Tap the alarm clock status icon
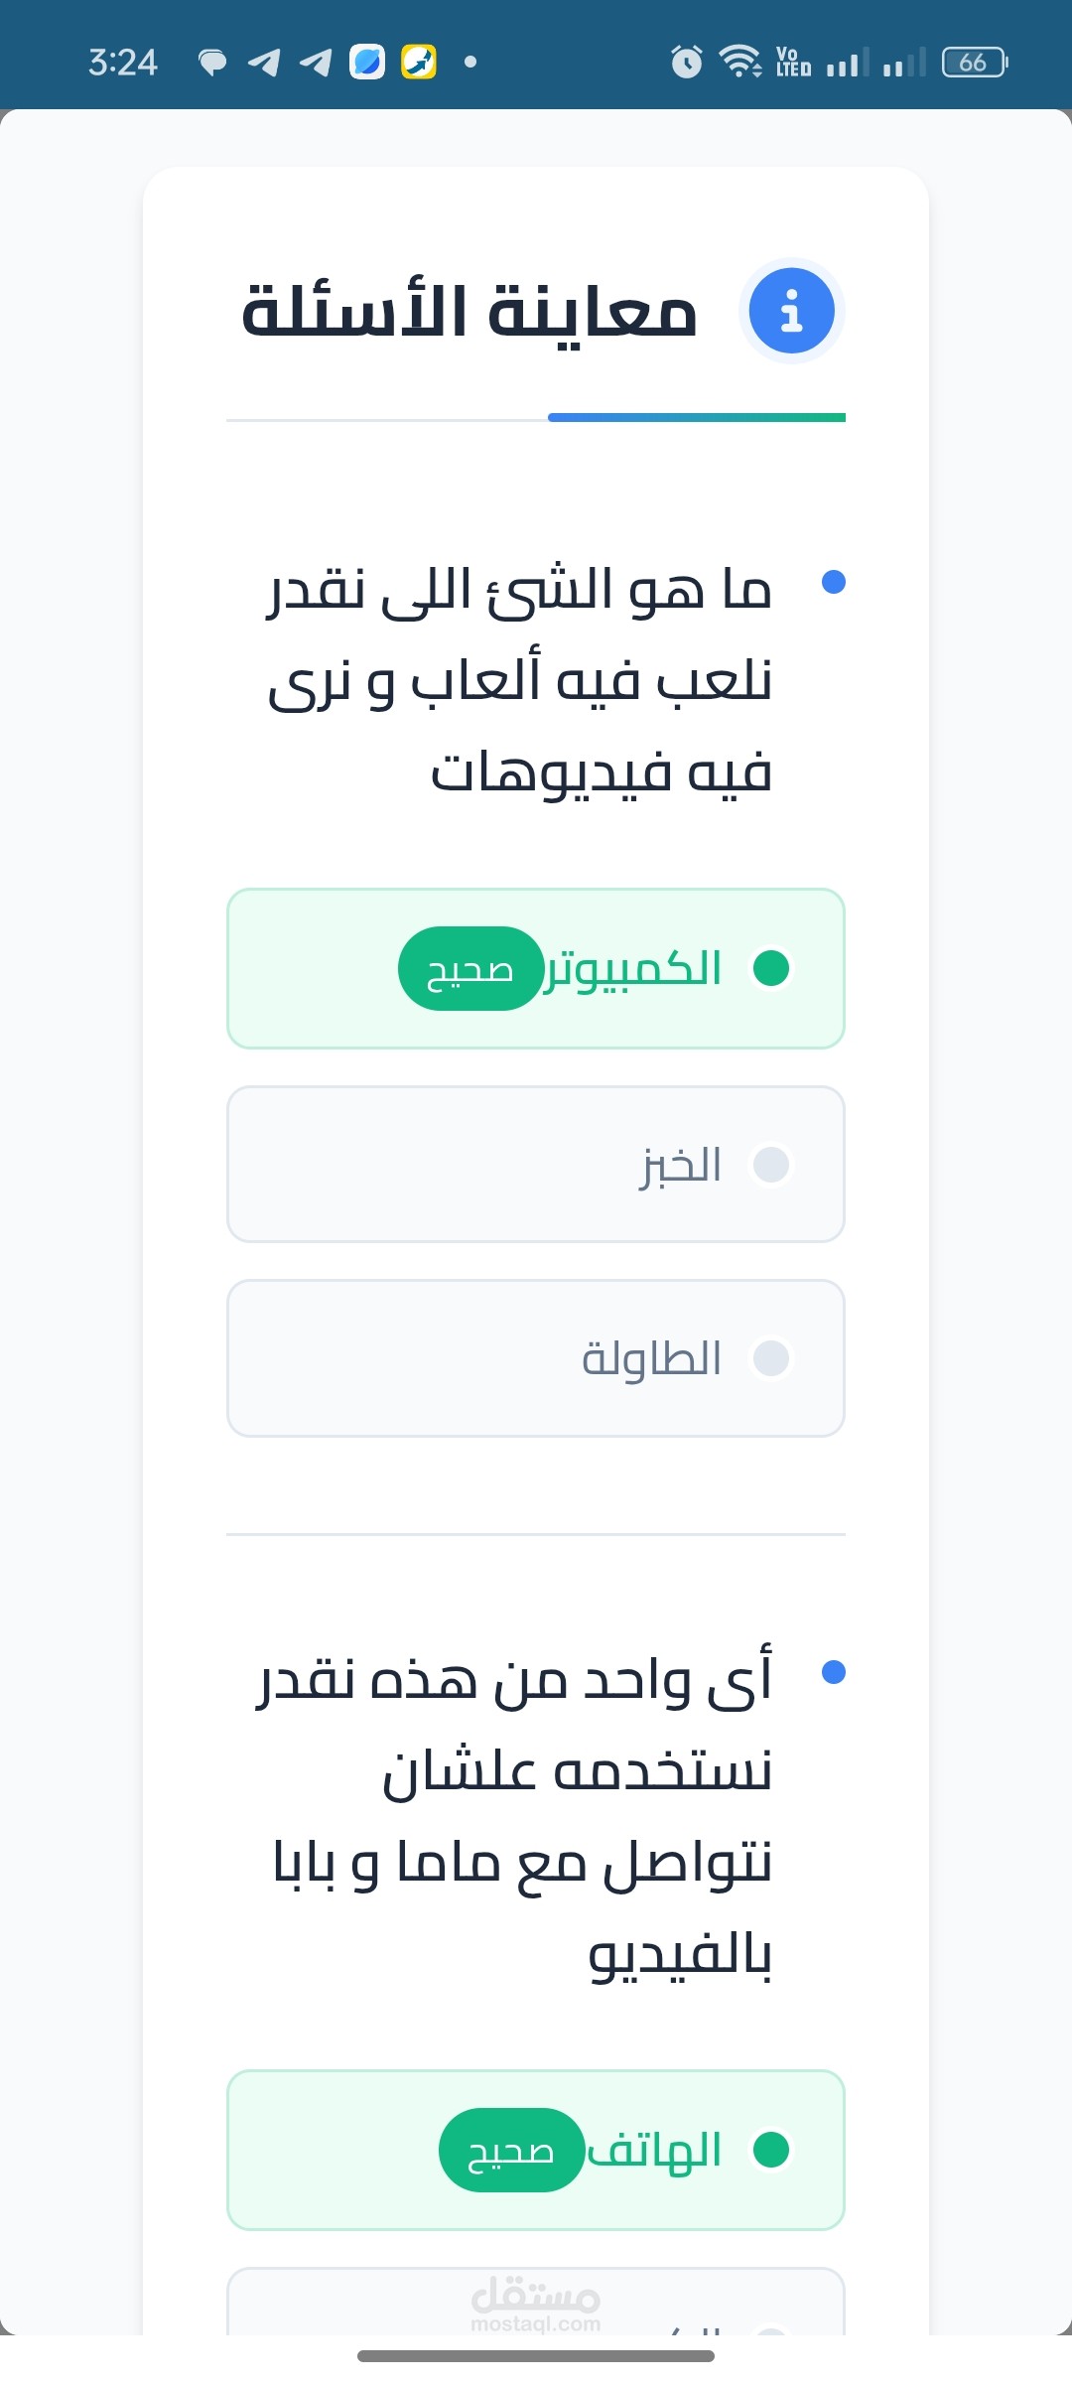This screenshot has width=1072, height=2383. tap(686, 63)
